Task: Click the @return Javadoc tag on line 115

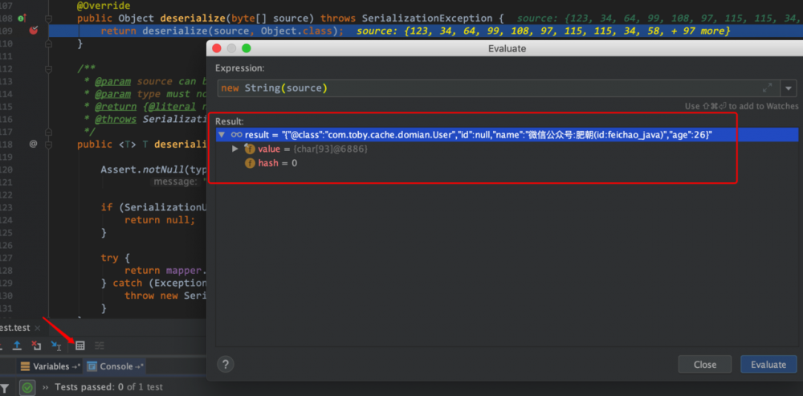Action: 116,107
